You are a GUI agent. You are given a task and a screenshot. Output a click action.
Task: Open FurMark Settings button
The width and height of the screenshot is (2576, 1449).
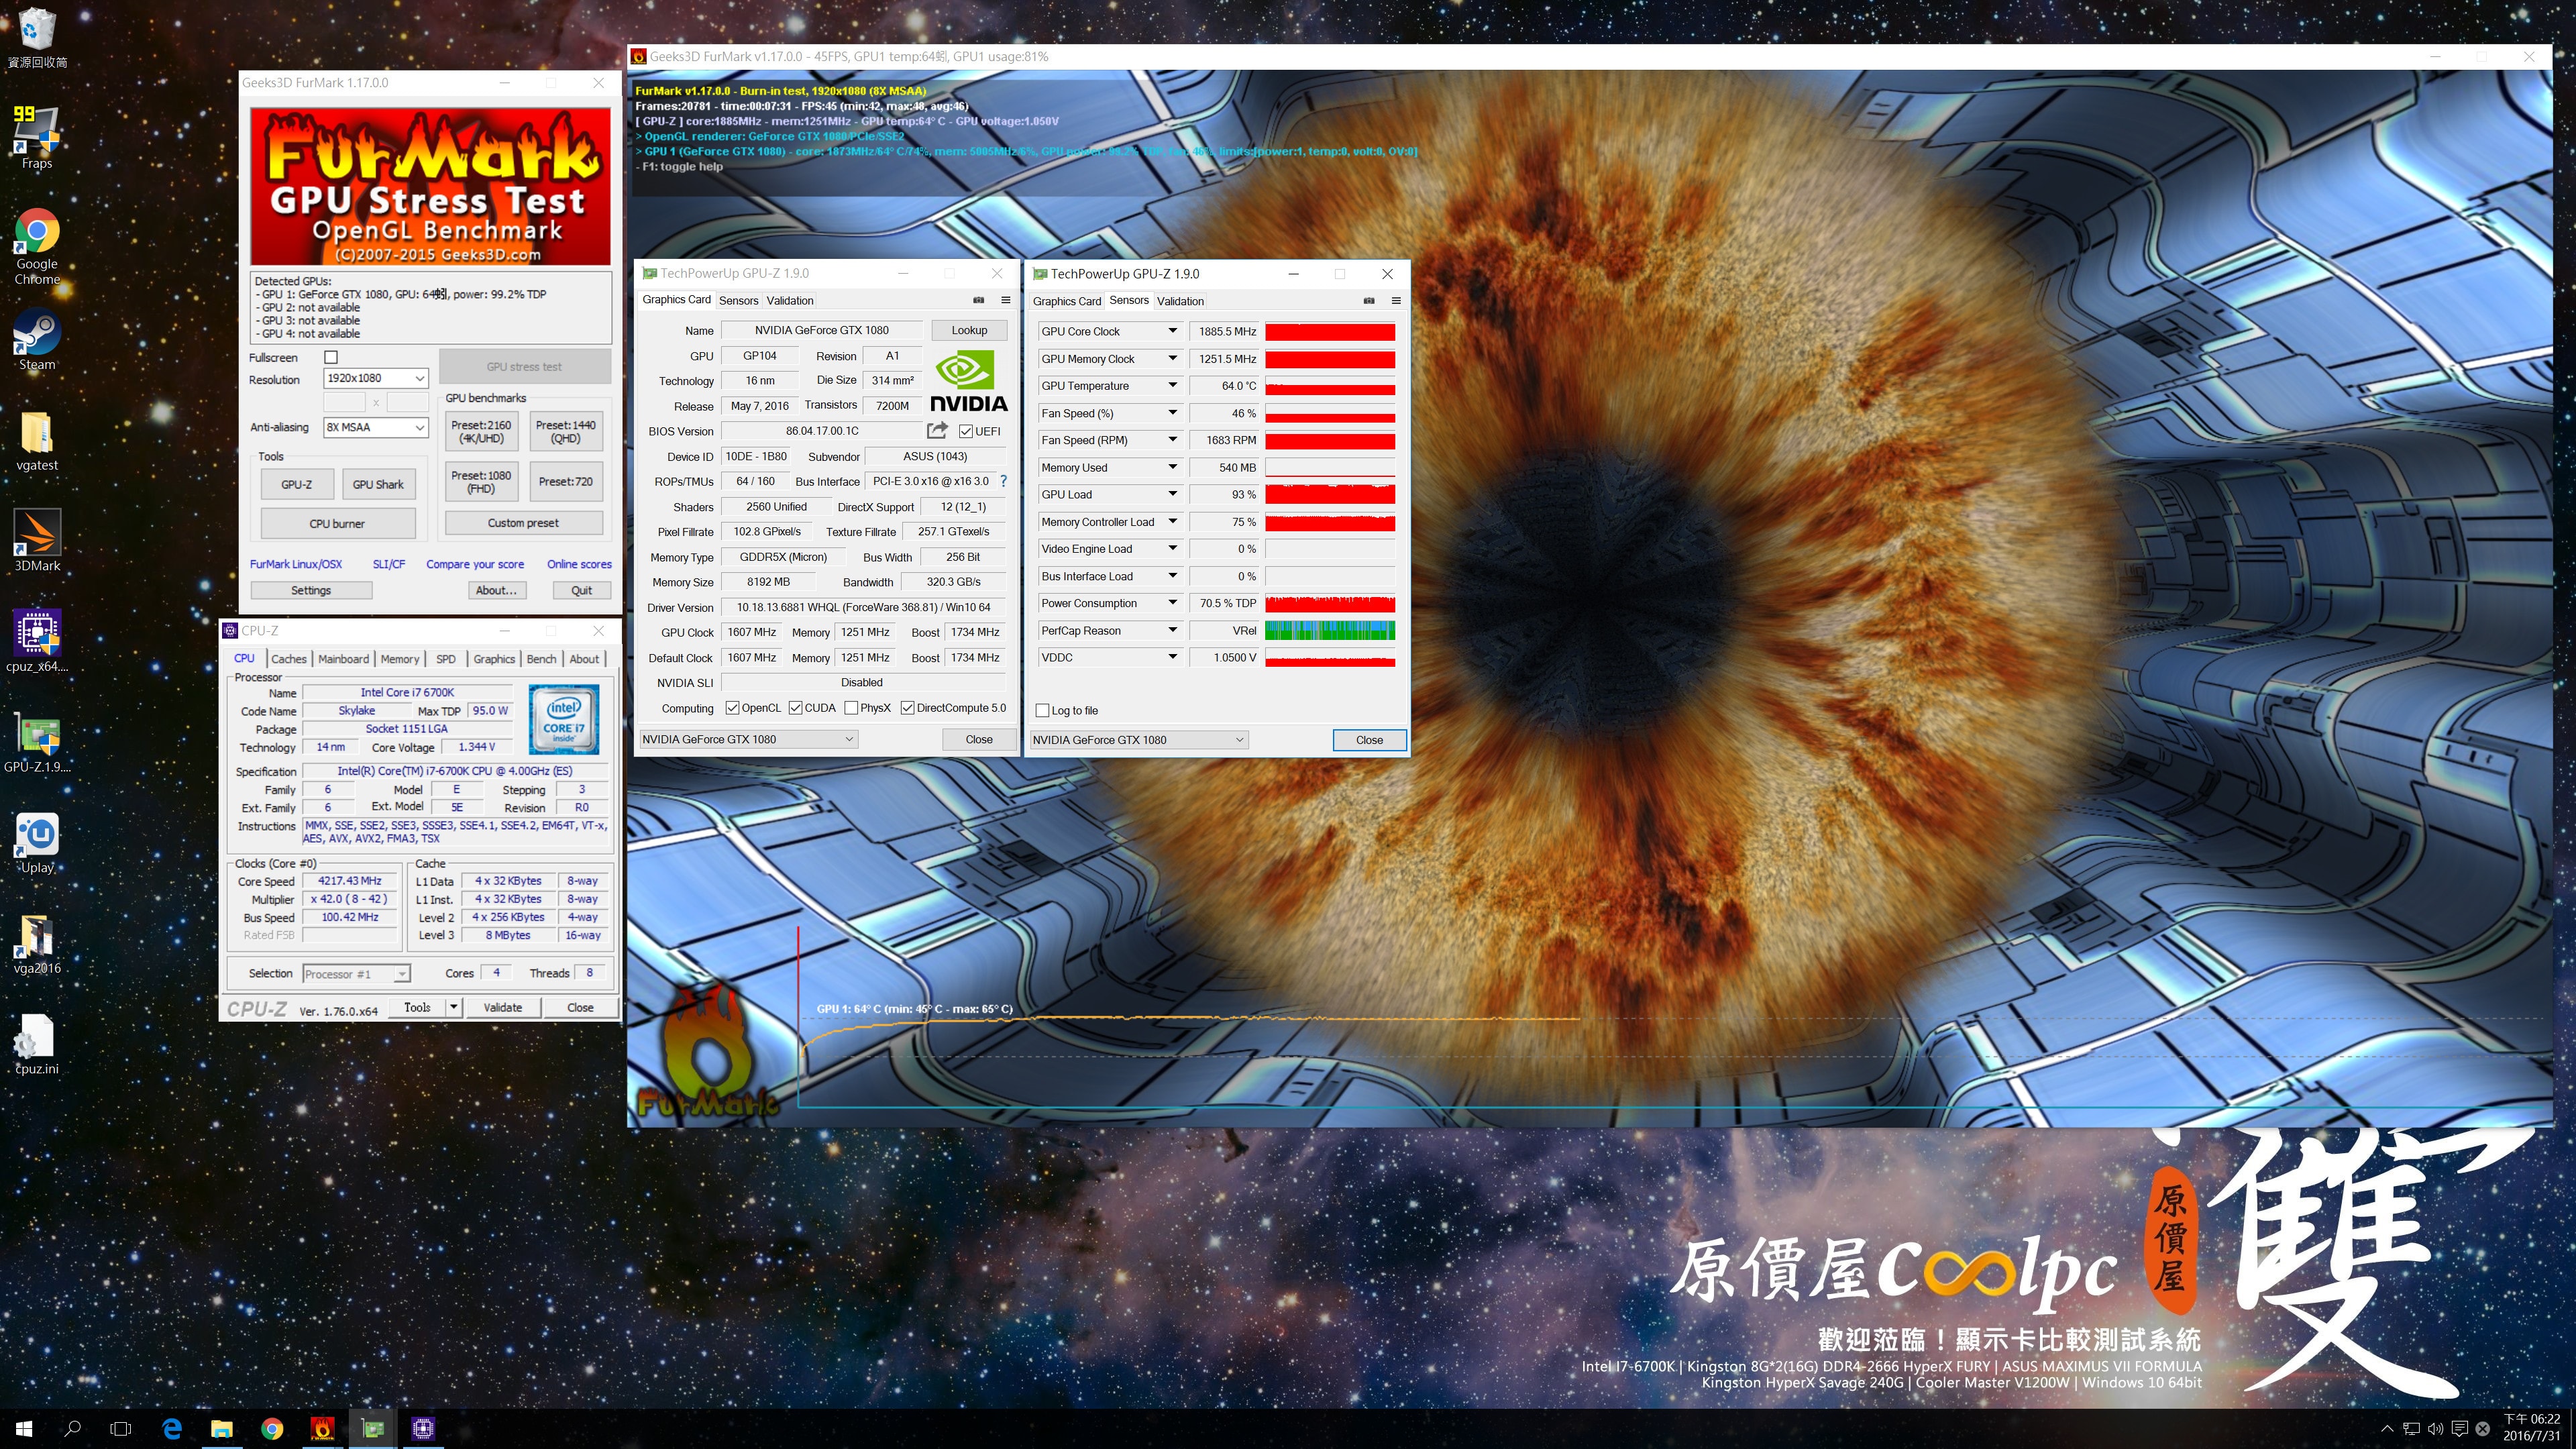click(x=310, y=590)
